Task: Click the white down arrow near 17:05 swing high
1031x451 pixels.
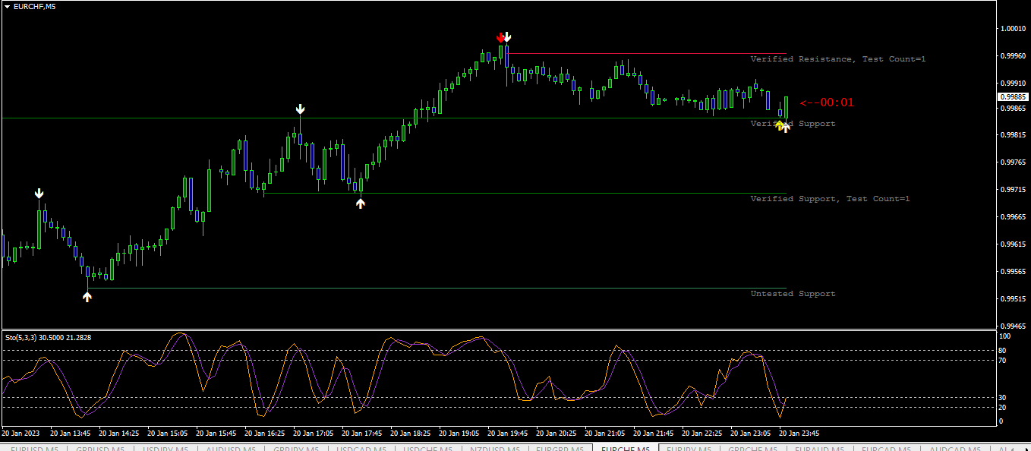Action: (x=301, y=109)
